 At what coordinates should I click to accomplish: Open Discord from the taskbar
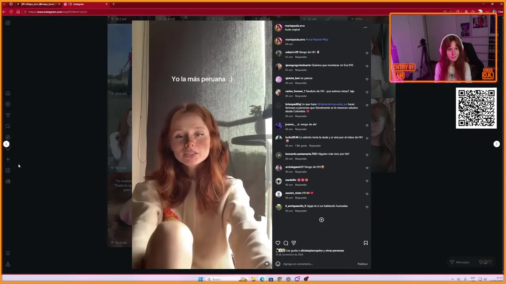(x=297, y=279)
